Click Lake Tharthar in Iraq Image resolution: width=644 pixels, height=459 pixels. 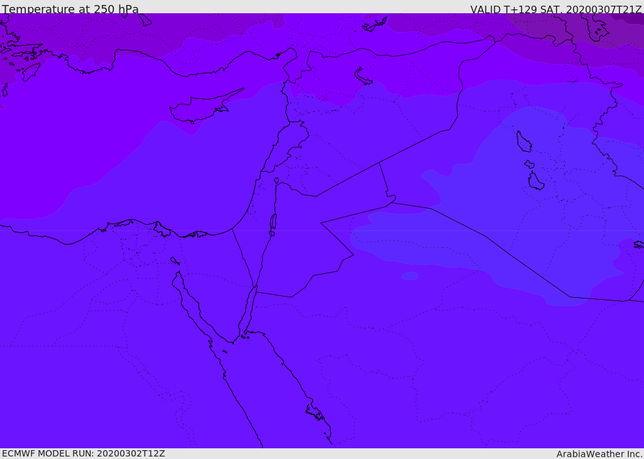(x=524, y=142)
